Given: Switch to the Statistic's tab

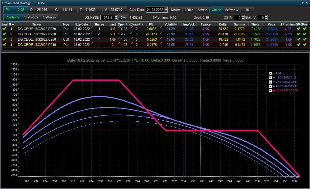Looking at the screenshot, I should click(x=32, y=17).
